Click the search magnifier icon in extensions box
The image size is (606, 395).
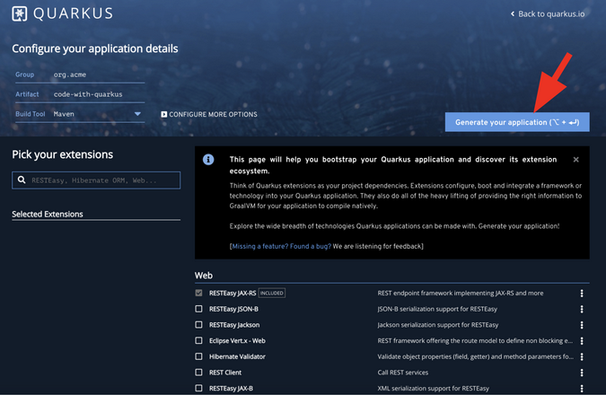[x=22, y=180]
